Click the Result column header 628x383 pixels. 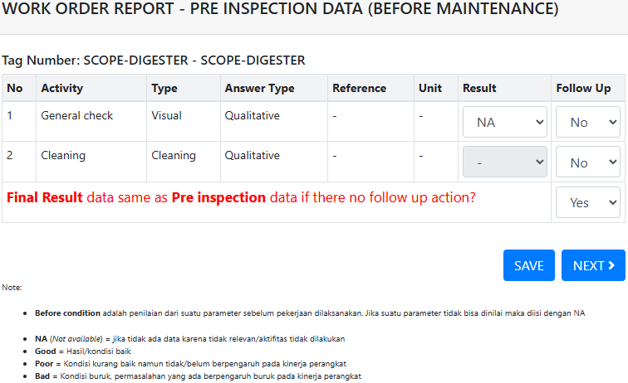coord(479,88)
